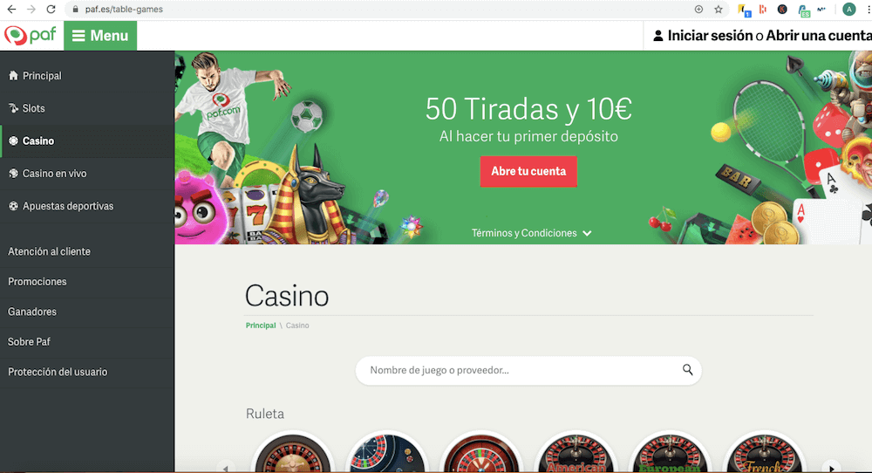Viewport: 872px width, 473px height.
Task: Click the magnifier search icon
Action: tap(687, 370)
